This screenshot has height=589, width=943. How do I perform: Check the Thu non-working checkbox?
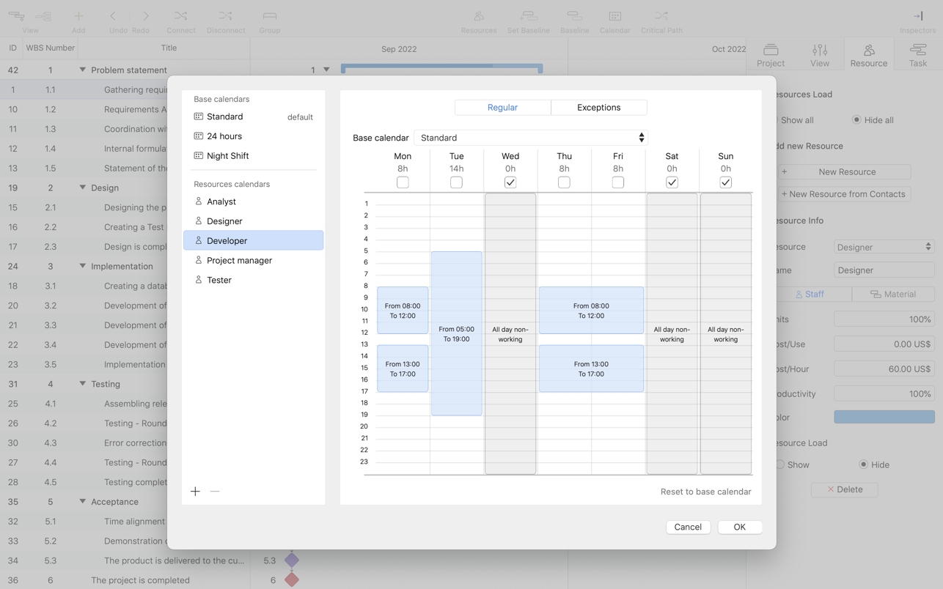pos(564,182)
